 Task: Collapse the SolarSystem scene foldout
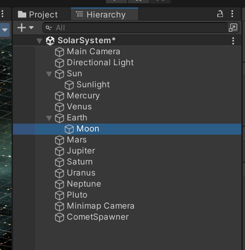(x=39, y=41)
